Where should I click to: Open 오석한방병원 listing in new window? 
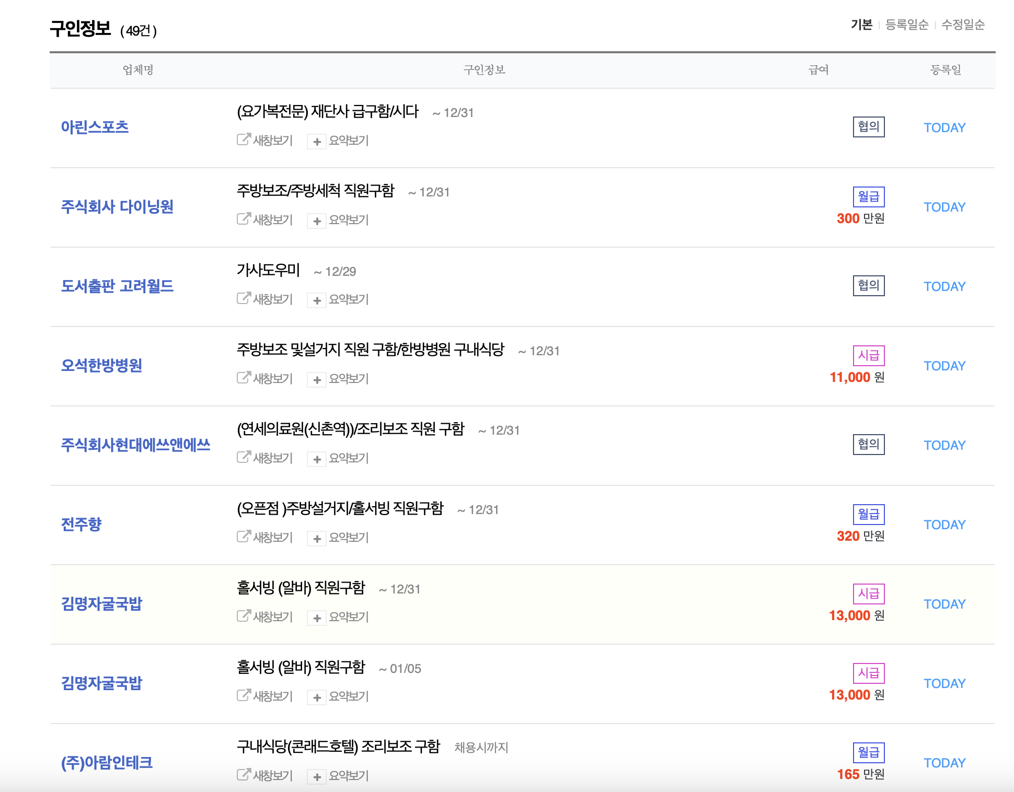[x=264, y=378]
